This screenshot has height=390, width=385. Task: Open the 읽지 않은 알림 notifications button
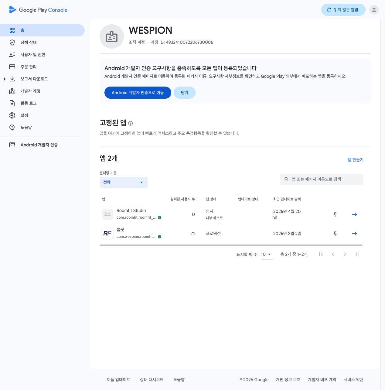point(343,10)
